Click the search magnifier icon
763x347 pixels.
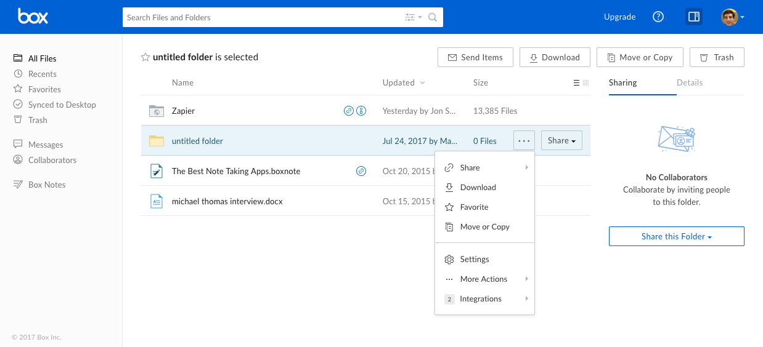point(433,17)
